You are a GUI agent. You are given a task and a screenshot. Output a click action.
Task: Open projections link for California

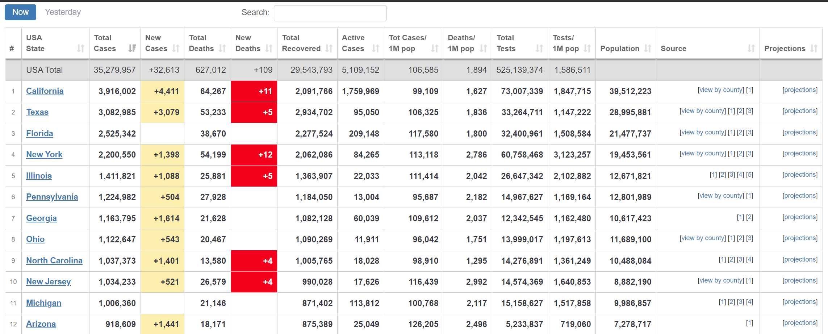click(x=800, y=90)
